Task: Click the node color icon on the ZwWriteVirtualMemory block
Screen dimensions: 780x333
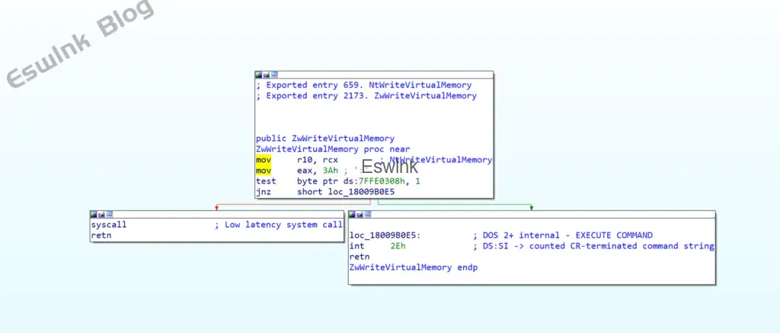Action: (259, 75)
